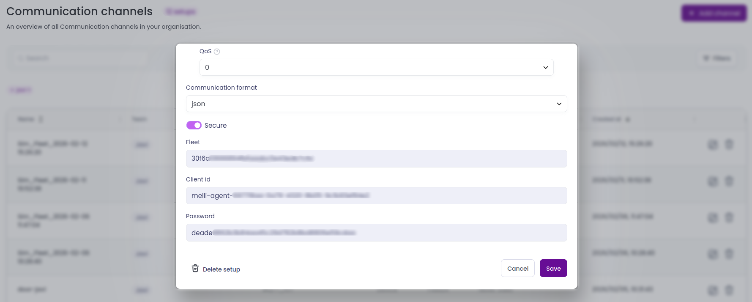The height and width of the screenshot is (302, 752).
Task: Focus the Client id field with meili-agent
Action: point(376,195)
